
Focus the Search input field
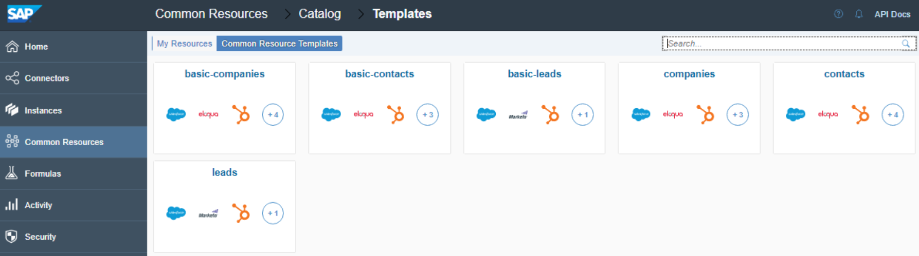tap(782, 44)
